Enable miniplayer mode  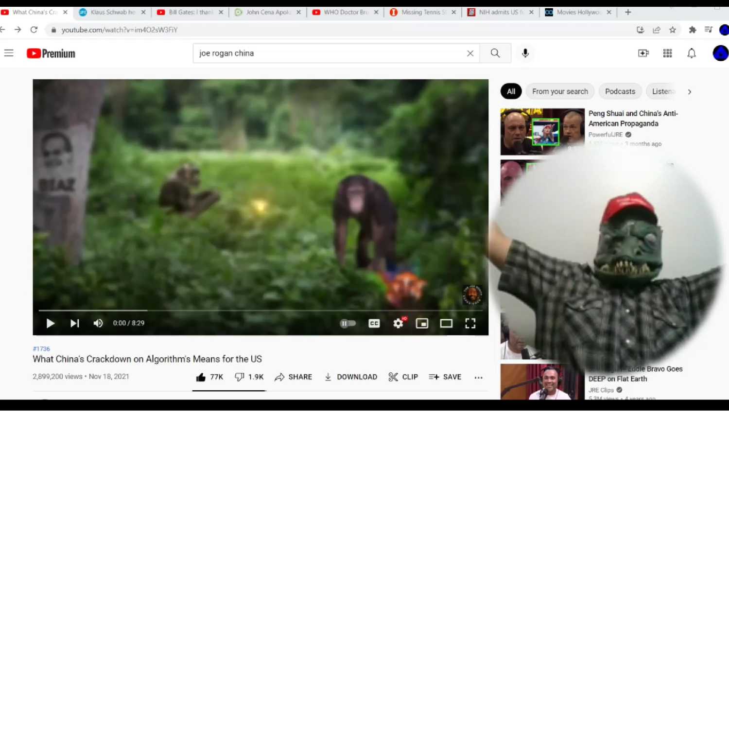tap(422, 324)
